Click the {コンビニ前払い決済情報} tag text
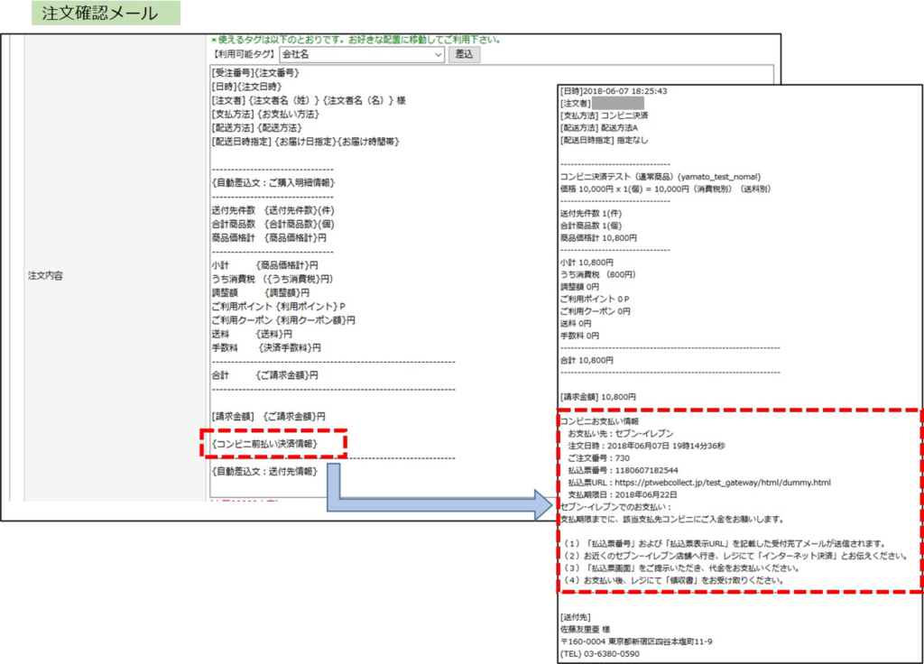Image resolution: width=924 pixels, height=664 pixels. (264, 444)
